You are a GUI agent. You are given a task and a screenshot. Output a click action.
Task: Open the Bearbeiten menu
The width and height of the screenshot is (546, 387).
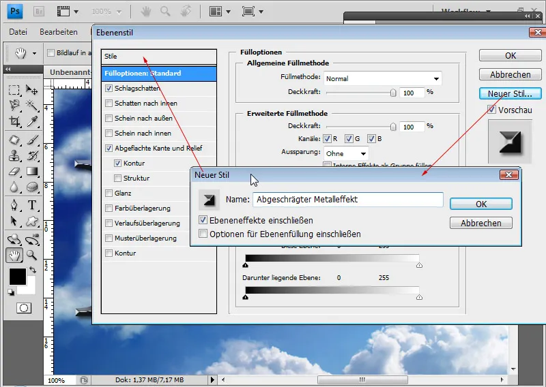(59, 32)
